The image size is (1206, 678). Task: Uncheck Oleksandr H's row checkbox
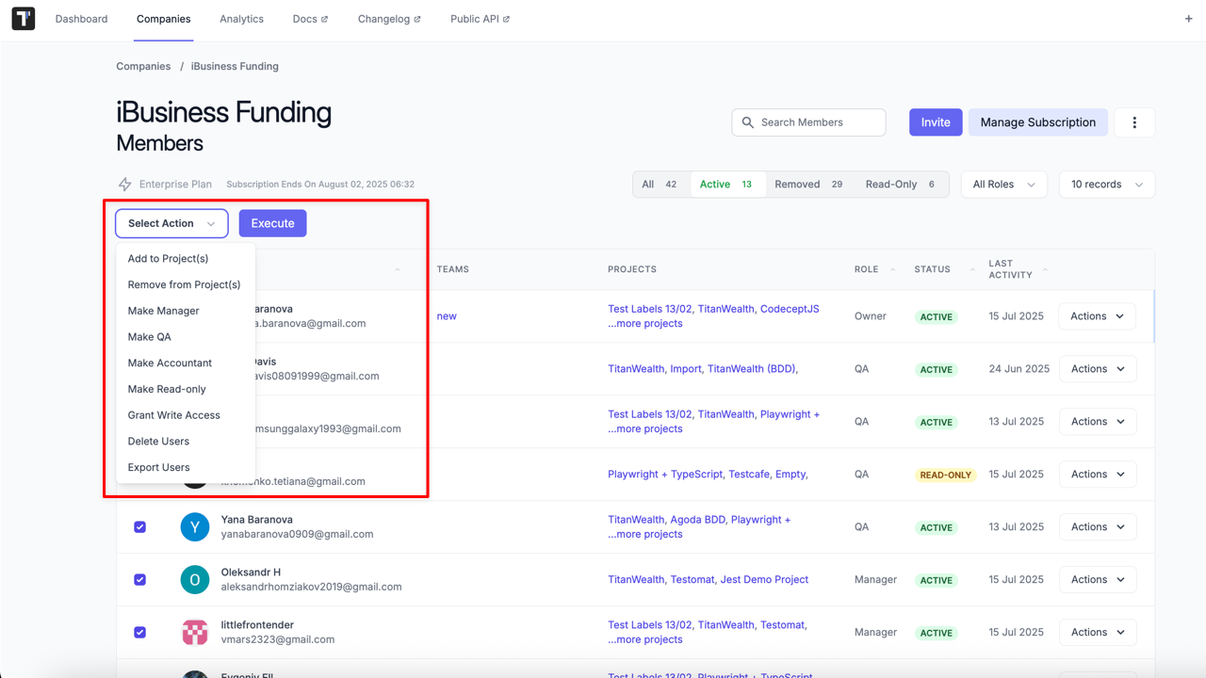pos(140,580)
